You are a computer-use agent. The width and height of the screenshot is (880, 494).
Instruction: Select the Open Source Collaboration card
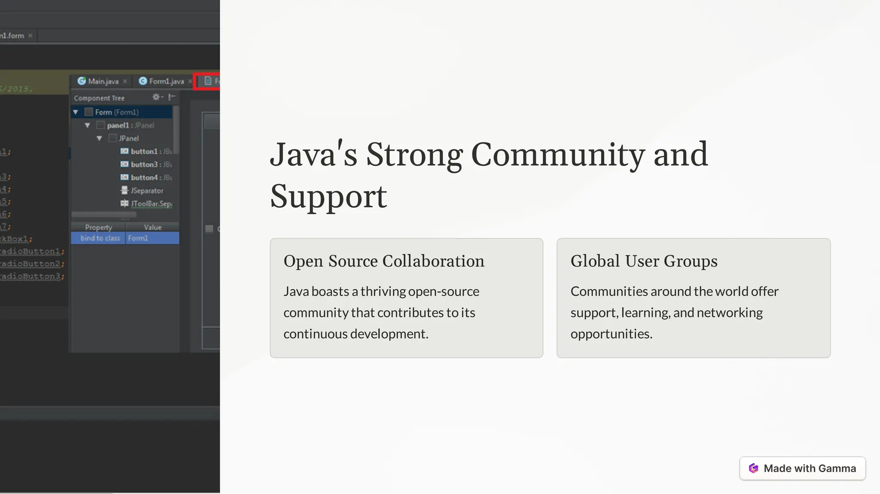pyautogui.click(x=406, y=298)
